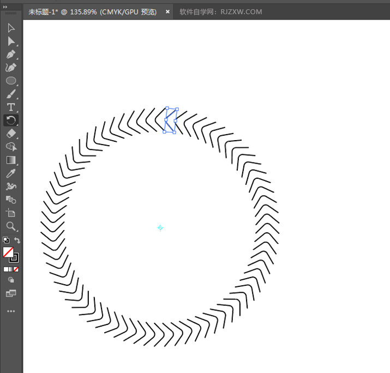The height and width of the screenshot is (373, 390).
Task: Select the Artboard tool
Action: (11, 213)
